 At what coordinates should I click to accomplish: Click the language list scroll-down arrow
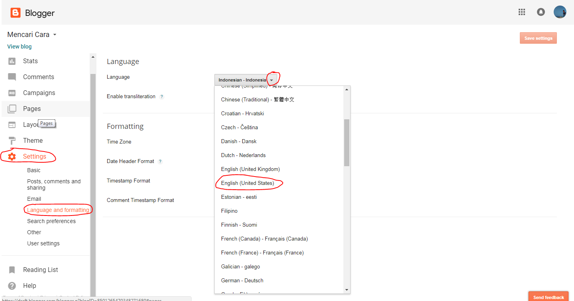click(347, 290)
